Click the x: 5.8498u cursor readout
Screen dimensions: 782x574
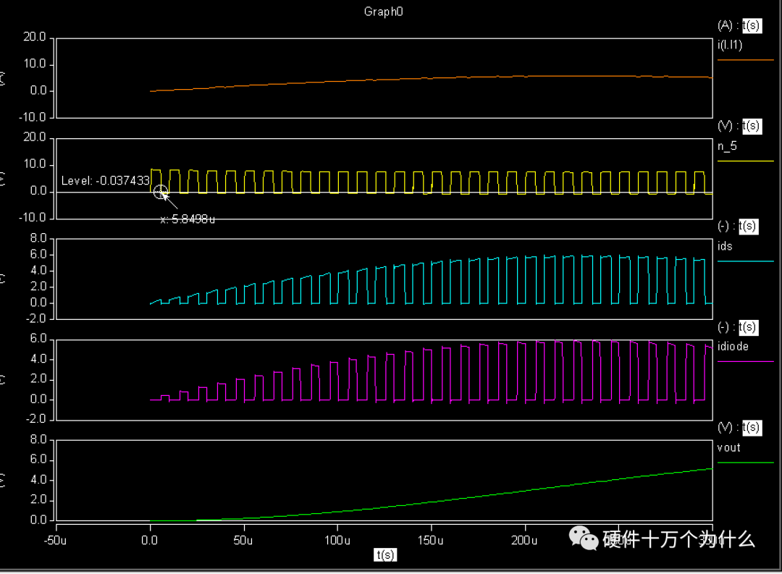188,219
